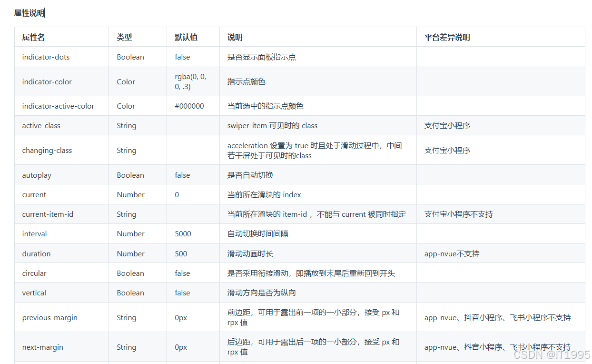Select the previous-margin property name
The width and height of the screenshot is (592, 364).
pyautogui.click(x=49, y=317)
